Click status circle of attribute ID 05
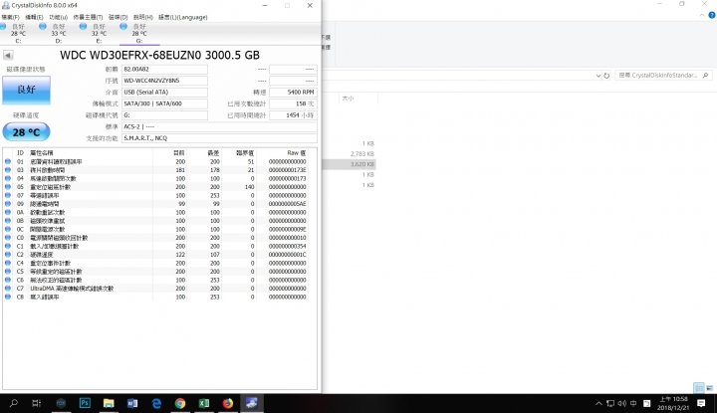The image size is (717, 413). click(x=8, y=187)
